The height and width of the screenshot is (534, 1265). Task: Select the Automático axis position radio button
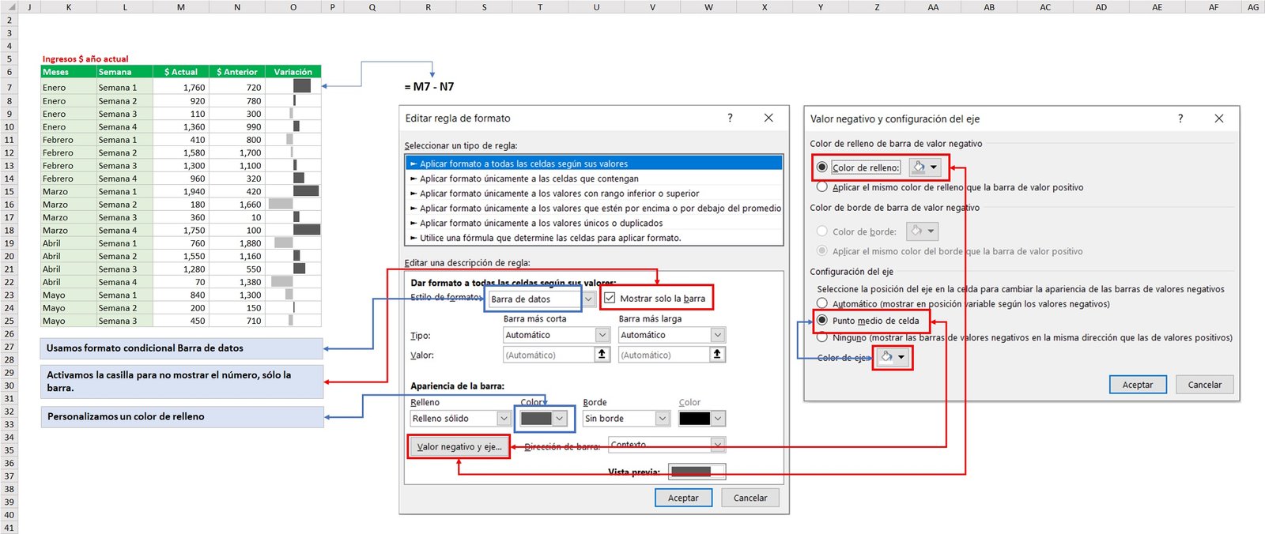point(822,303)
